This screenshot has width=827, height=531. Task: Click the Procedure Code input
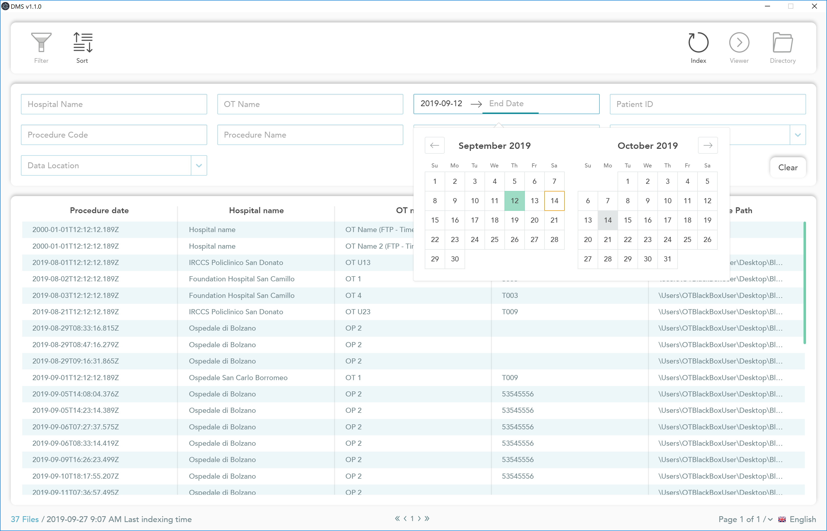pyautogui.click(x=114, y=135)
